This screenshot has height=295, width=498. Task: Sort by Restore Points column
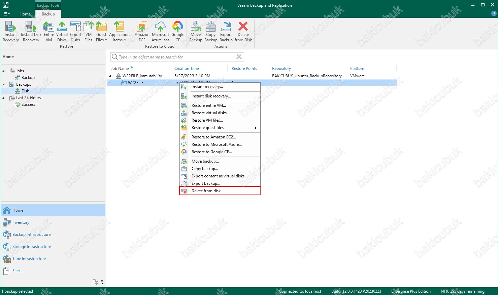click(x=244, y=69)
